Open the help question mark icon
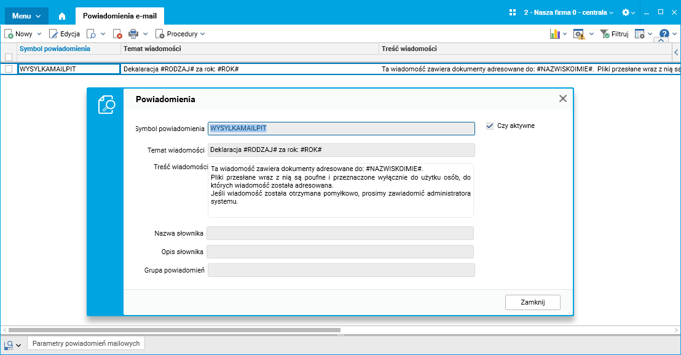 click(x=664, y=33)
